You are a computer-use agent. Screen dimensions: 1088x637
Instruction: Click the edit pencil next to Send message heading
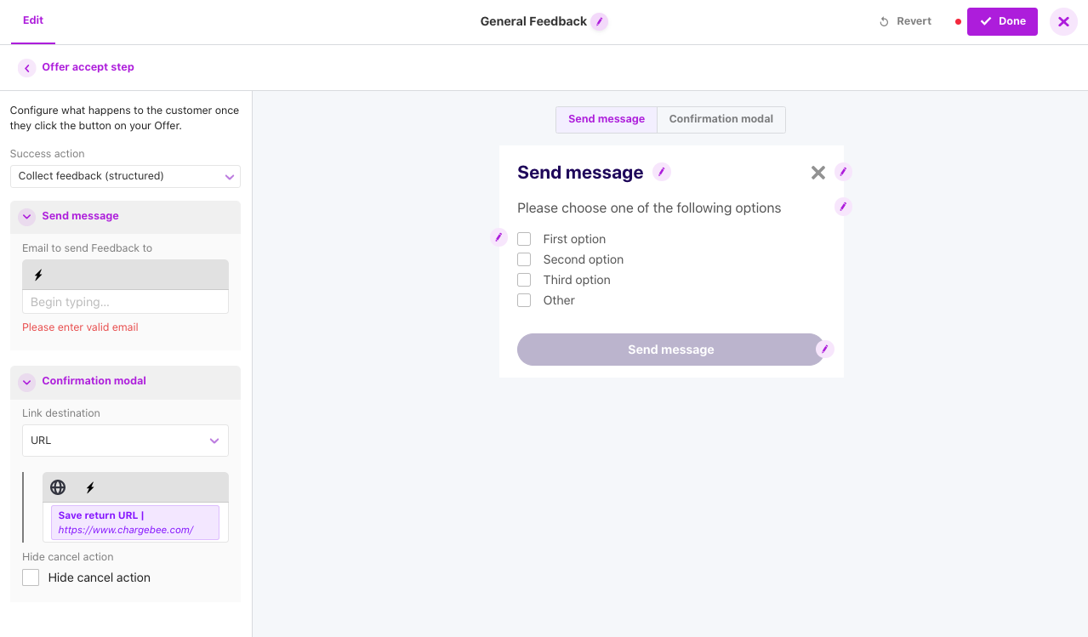click(x=662, y=173)
